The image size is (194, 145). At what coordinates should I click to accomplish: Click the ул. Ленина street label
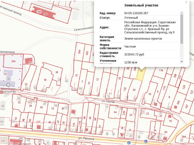86,138
